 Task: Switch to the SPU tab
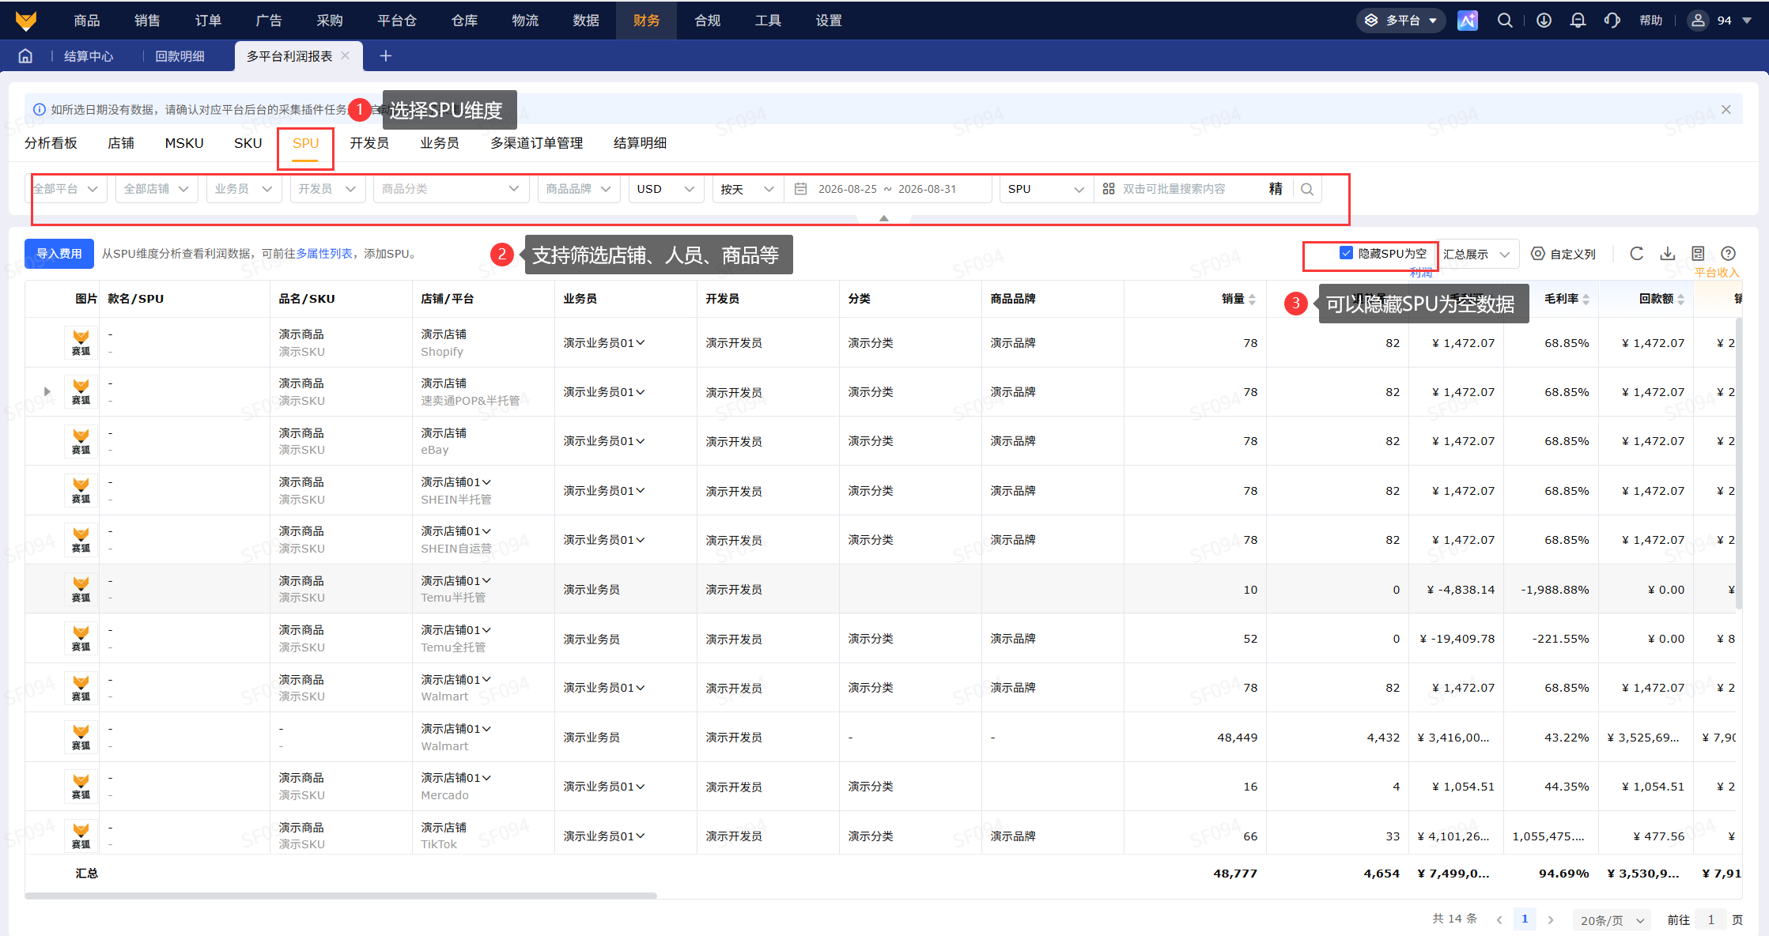click(x=305, y=143)
